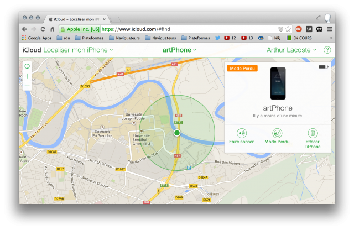The image size is (354, 230).
Task: Open the Twitter bookmark
Action: click(x=217, y=38)
